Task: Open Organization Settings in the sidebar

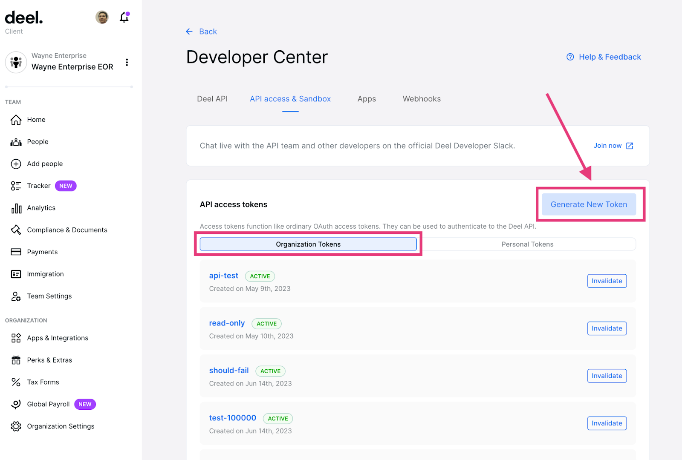Action: tap(61, 426)
